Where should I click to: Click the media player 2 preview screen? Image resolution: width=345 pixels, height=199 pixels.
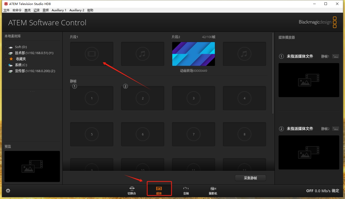click(x=309, y=152)
